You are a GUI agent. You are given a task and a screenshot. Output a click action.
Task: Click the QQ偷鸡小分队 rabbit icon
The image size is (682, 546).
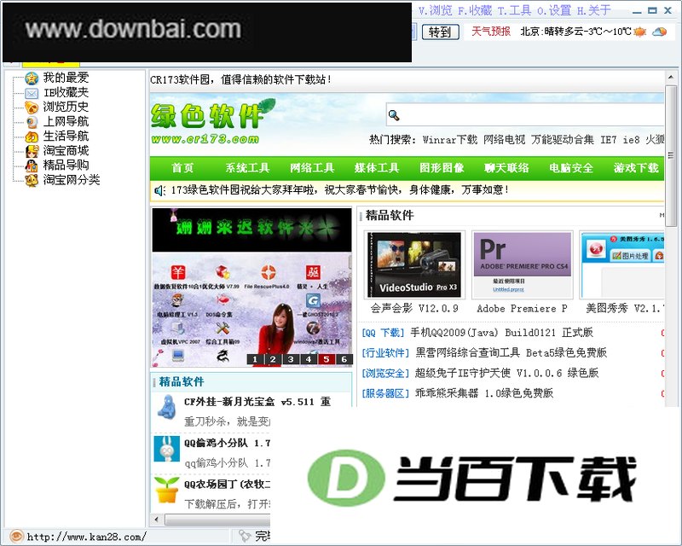coord(166,449)
